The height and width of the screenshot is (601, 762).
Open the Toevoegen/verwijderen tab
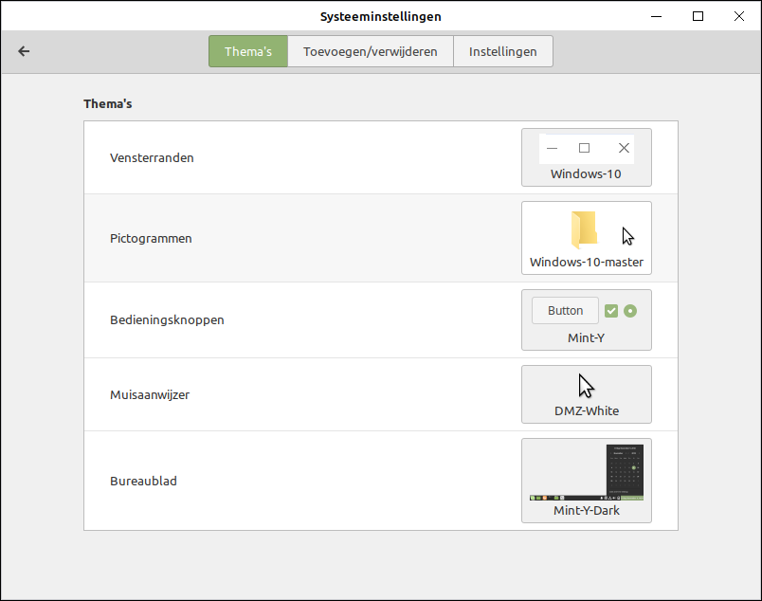click(370, 51)
